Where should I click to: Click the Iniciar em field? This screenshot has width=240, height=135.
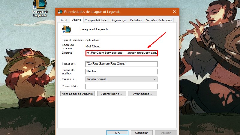pos(121,64)
